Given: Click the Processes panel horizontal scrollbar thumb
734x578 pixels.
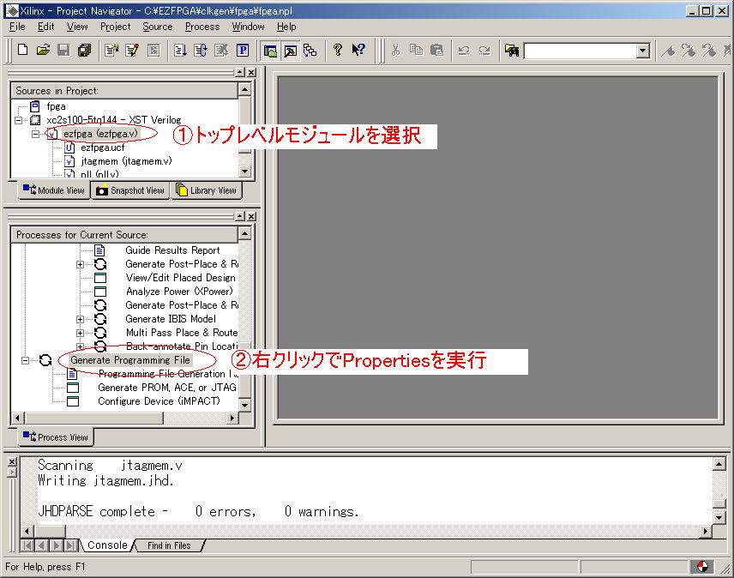Looking at the screenshot, I should (93, 418).
